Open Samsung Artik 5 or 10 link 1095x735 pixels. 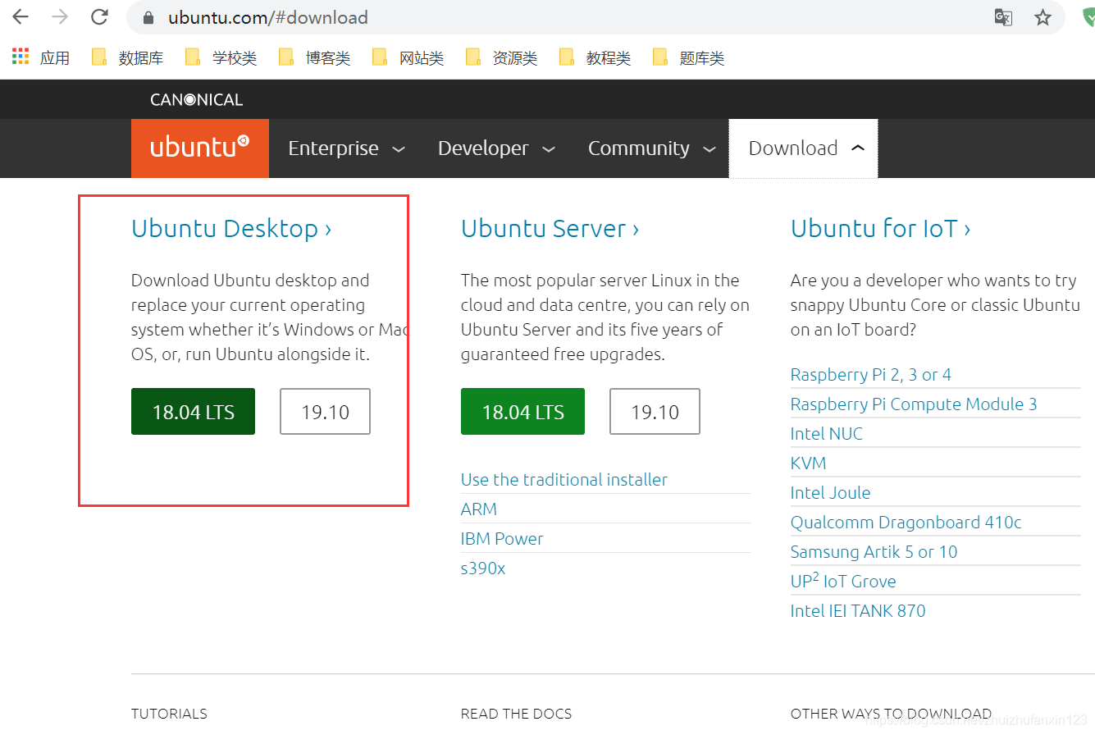coord(874,551)
